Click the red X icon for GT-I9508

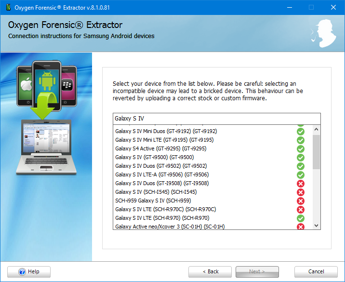click(x=300, y=183)
